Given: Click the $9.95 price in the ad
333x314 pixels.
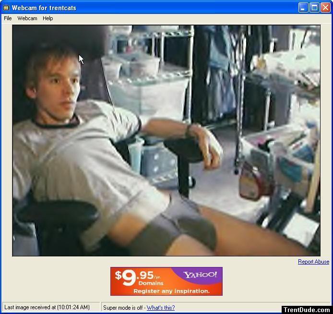Looking at the screenshot, I should coord(134,277).
